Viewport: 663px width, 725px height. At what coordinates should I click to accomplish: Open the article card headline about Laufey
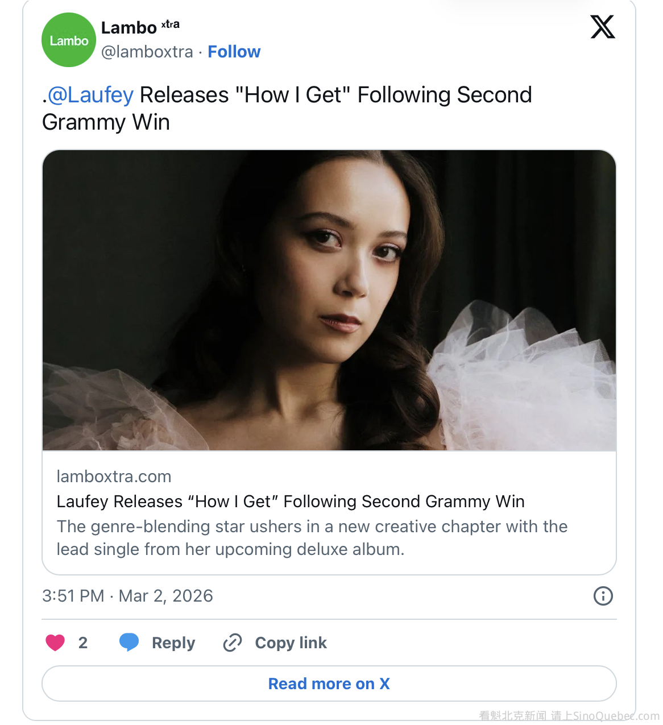point(291,502)
